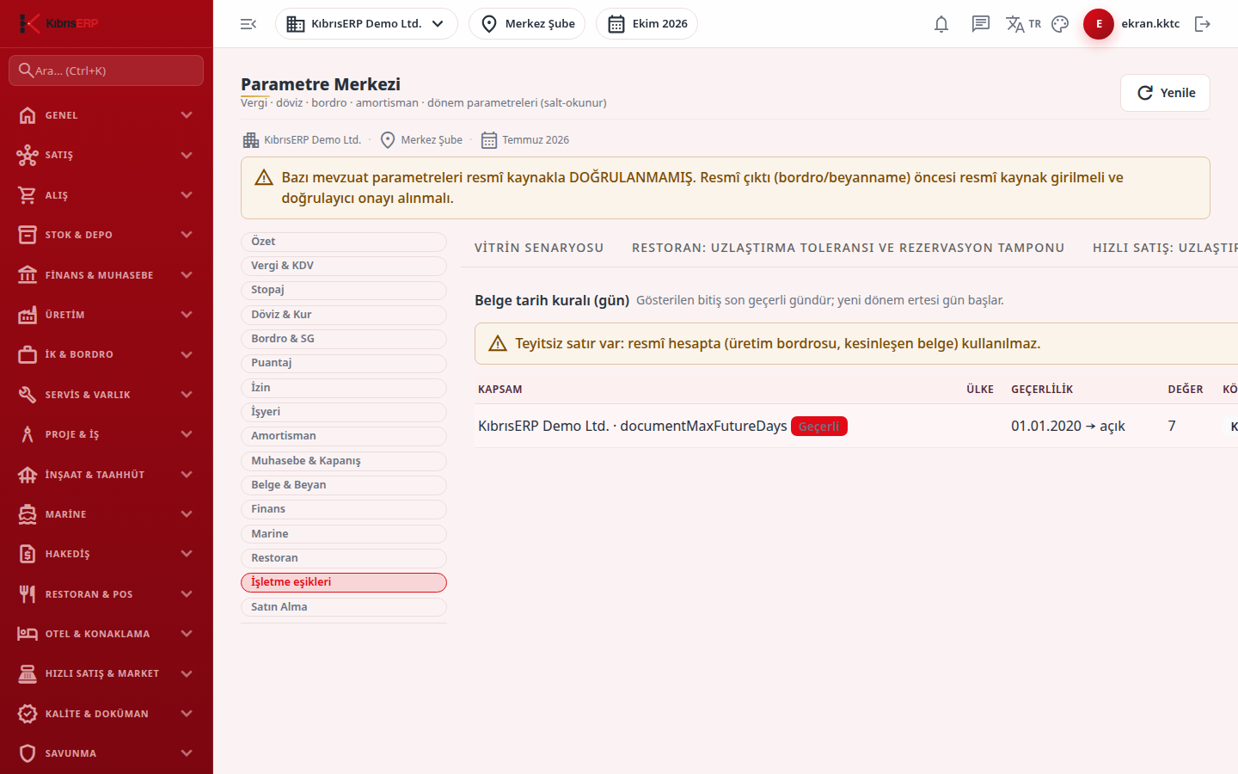Open notifications bell icon
Viewport: 1238px width, 774px height.
(941, 24)
